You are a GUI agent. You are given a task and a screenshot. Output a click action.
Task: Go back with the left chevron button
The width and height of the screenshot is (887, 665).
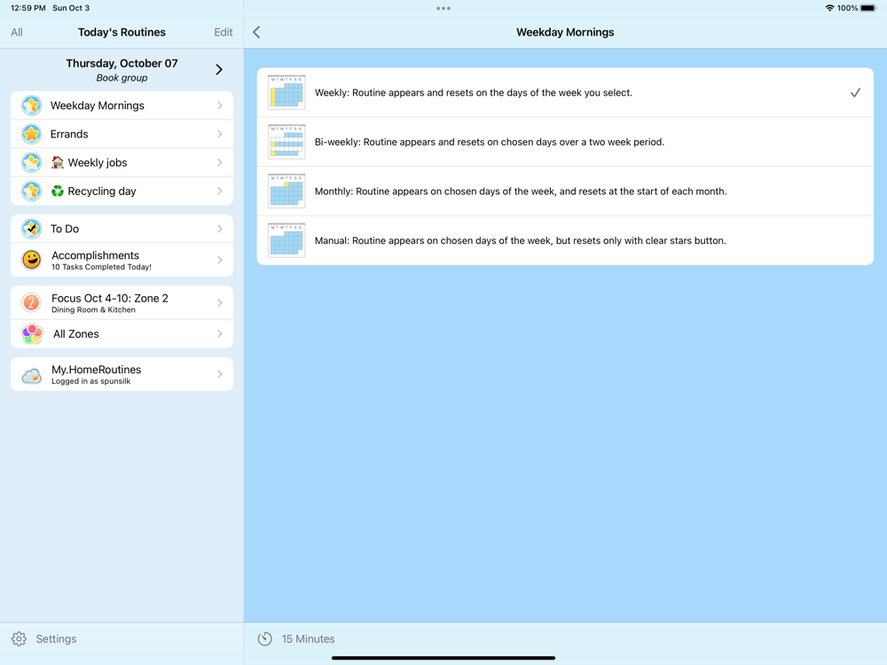[x=257, y=32]
